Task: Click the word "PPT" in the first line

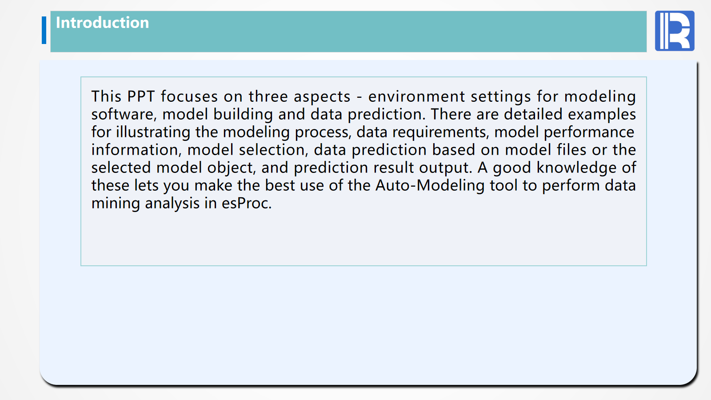Action: pos(141,96)
